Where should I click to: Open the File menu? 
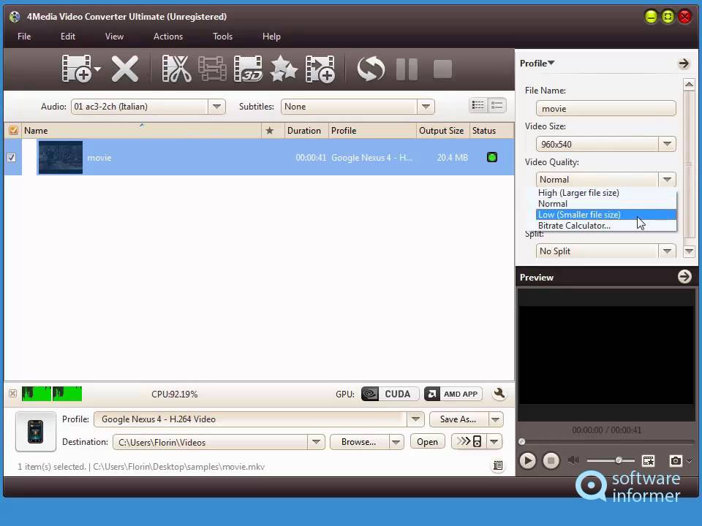coord(24,37)
